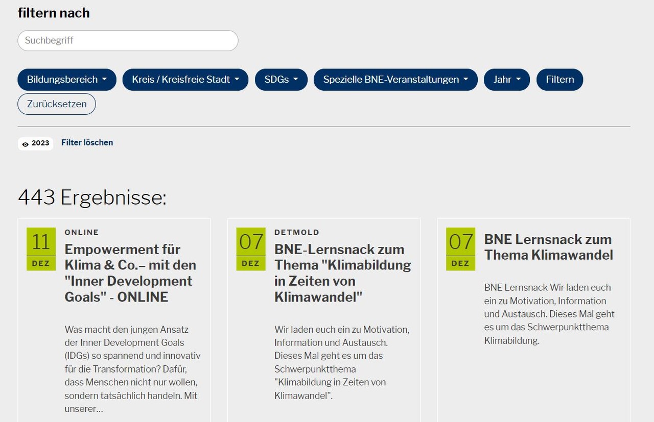
Task: Click the description beginning 'BNE Lernsnack Wir laden euch'
Action: click(x=549, y=314)
